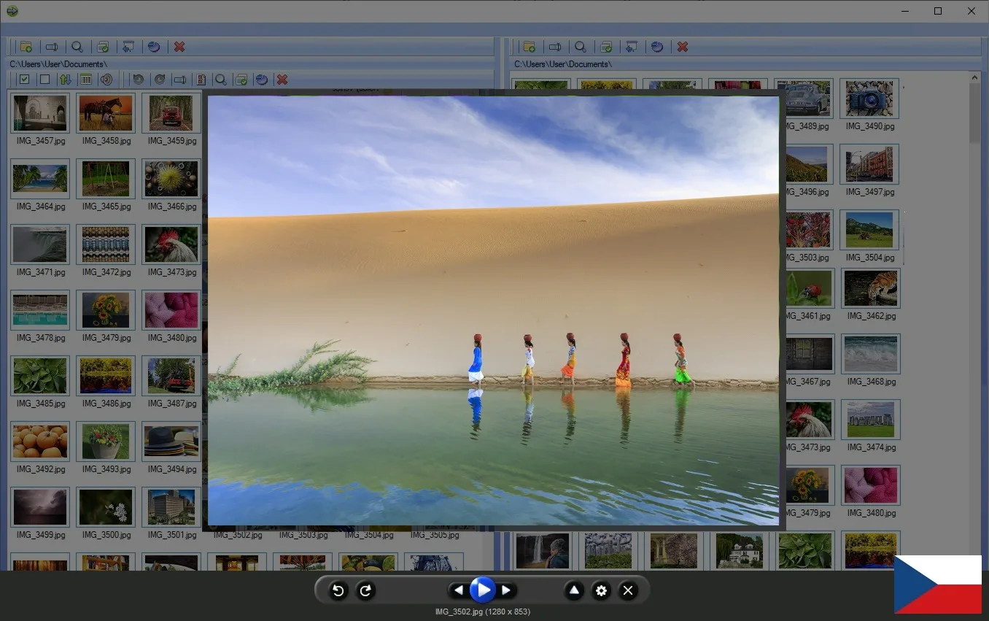The image size is (989, 621).
Task: Select thumbnail IMG_3458.jpg with the horse
Action: (106, 114)
